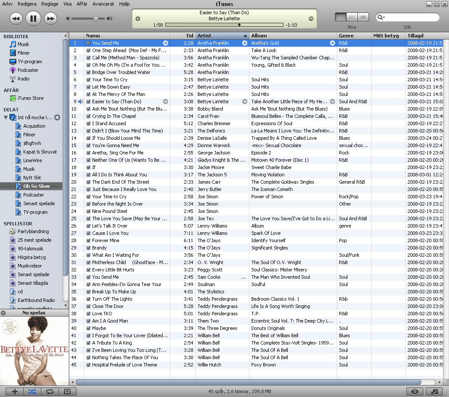Sort by Mitt betyg column

pos(388,36)
